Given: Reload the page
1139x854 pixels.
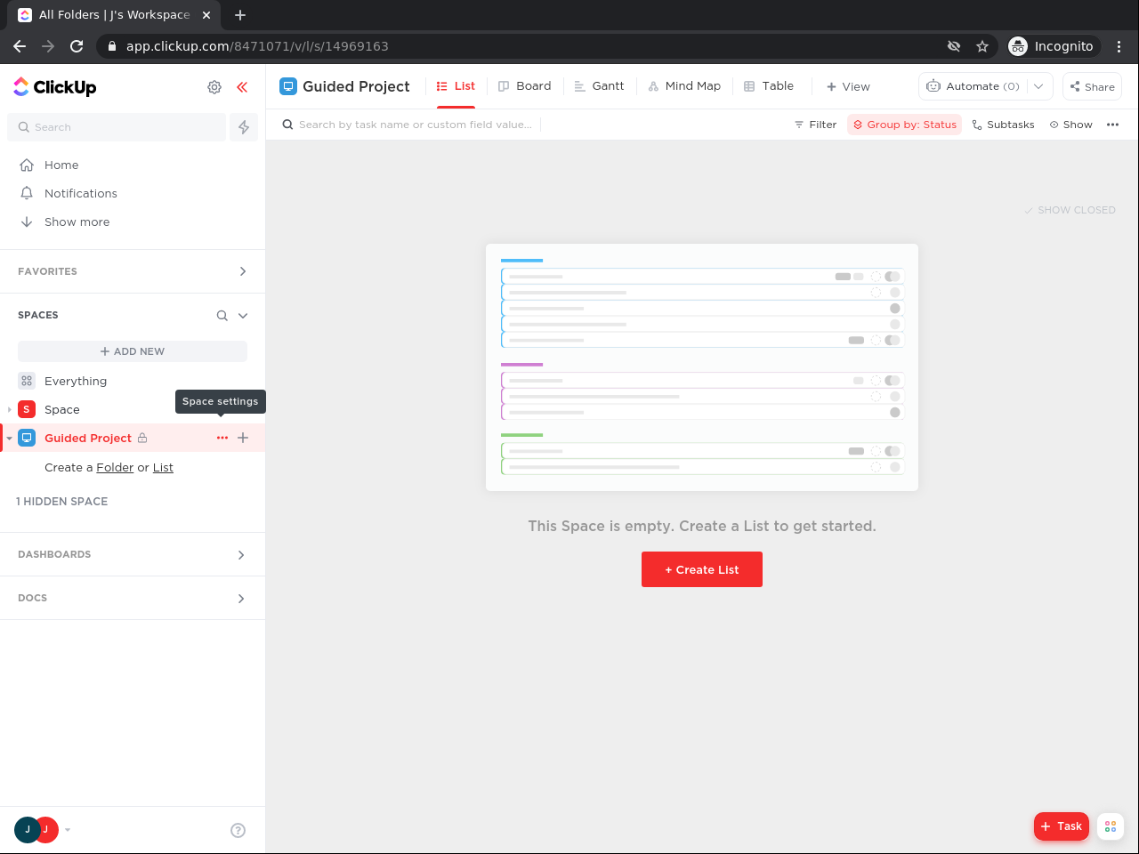Looking at the screenshot, I should (x=77, y=46).
